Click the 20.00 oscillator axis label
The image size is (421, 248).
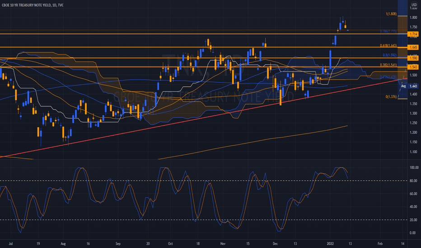click(414, 220)
